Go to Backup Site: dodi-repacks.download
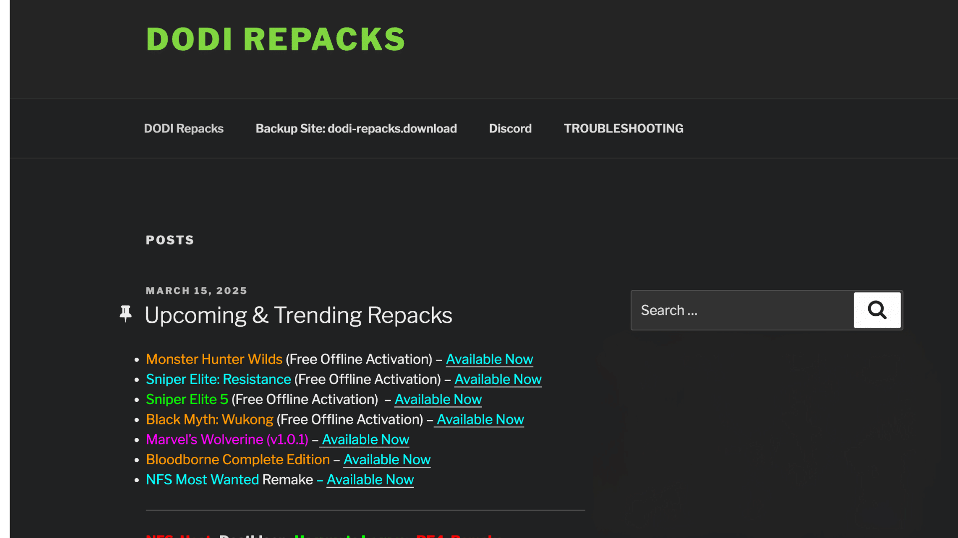 point(356,129)
